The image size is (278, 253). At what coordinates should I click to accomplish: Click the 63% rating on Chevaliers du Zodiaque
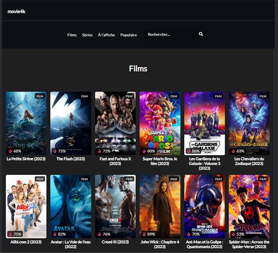240,151
